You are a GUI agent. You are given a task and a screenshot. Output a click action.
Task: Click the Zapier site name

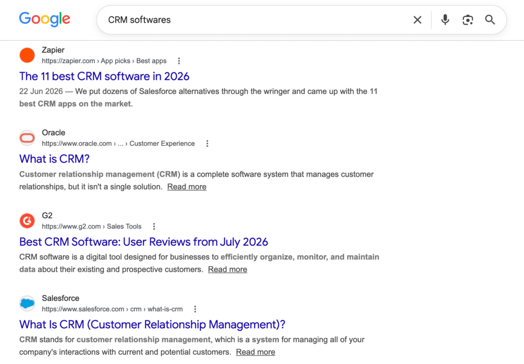[x=53, y=50]
